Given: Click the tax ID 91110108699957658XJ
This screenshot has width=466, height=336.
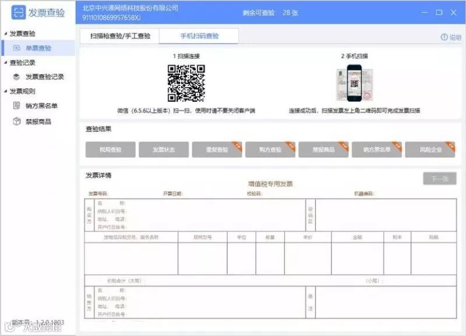Looking at the screenshot, I should [111, 17].
